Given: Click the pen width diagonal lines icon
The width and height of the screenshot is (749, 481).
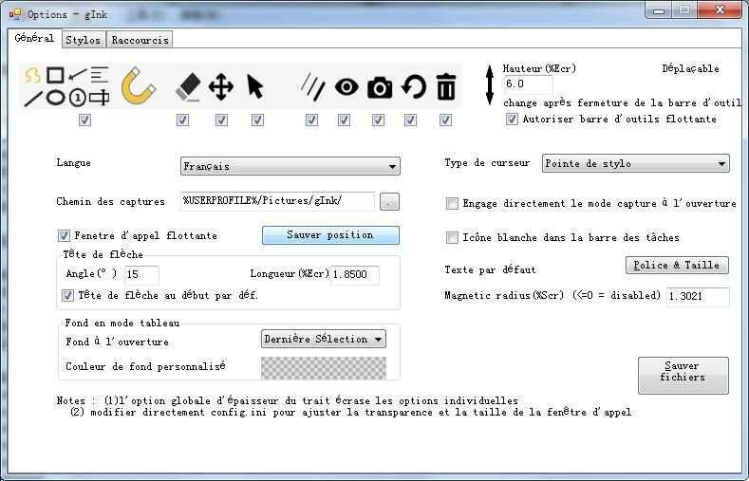Looking at the screenshot, I should pyautogui.click(x=312, y=87).
